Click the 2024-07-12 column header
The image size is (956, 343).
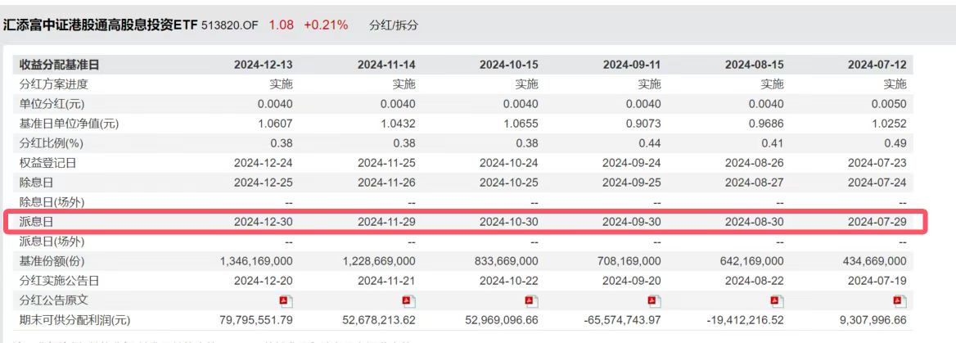click(x=877, y=65)
